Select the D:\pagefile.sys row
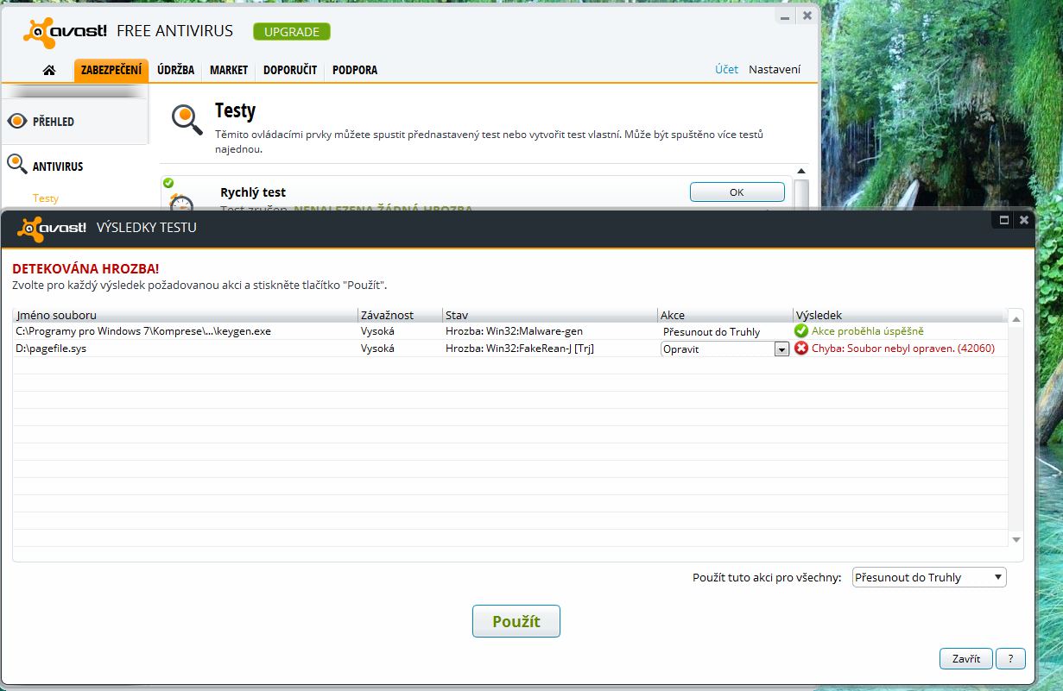Viewport: 1063px width, 691px height. tap(509, 349)
